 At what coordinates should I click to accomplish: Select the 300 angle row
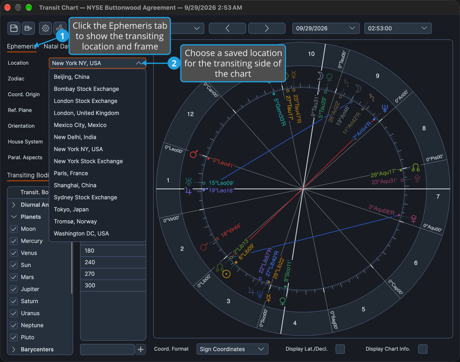[113, 285]
